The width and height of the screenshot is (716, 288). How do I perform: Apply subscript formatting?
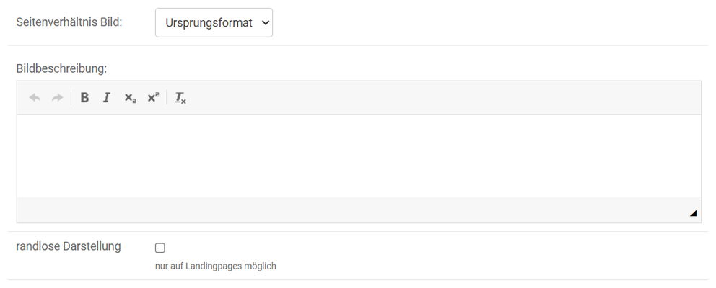pos(130,98)
